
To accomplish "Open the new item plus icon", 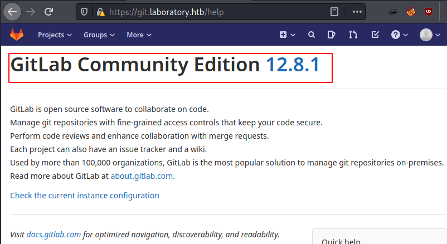I will (x=283, y=35).
